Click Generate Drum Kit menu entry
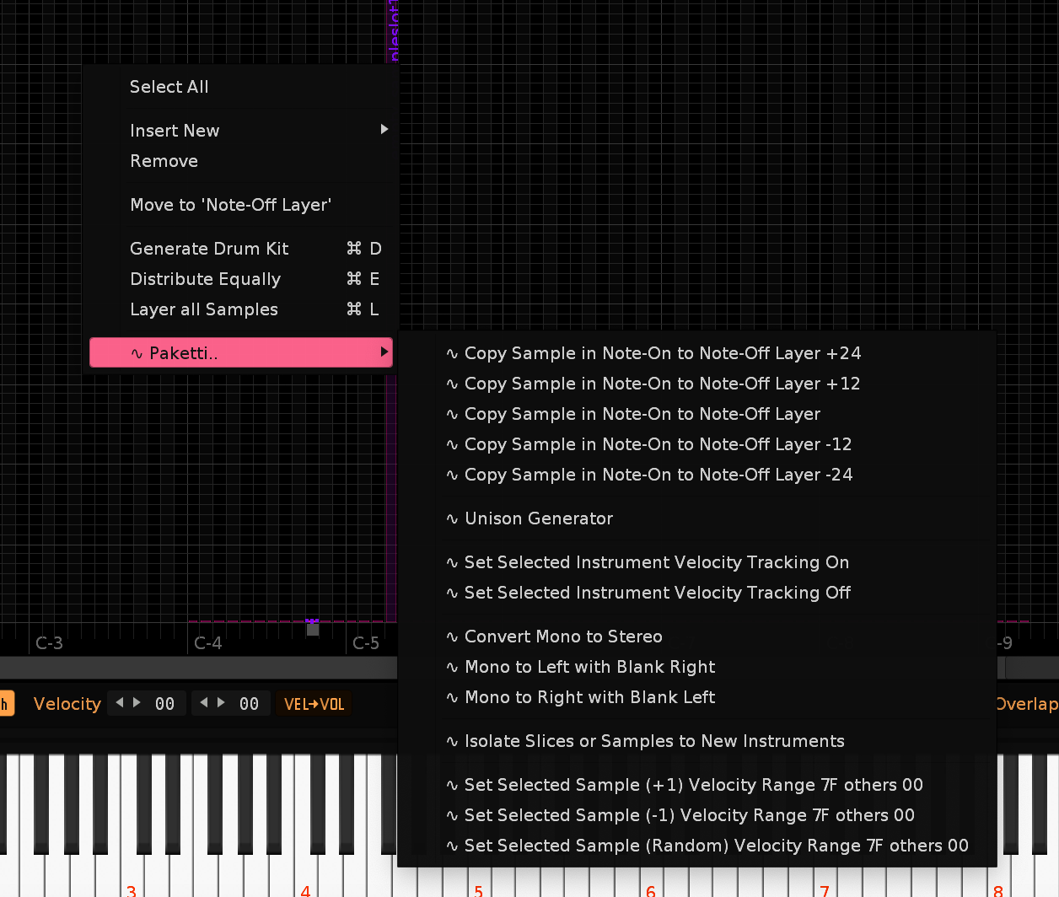The height and width of the screenshot is (897, 1059). point(209,249)
